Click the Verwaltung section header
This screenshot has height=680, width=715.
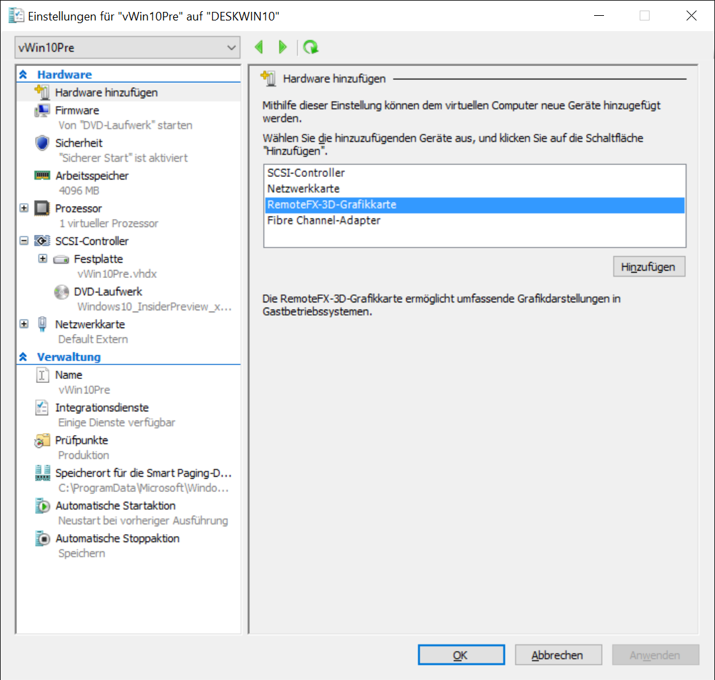69,357
